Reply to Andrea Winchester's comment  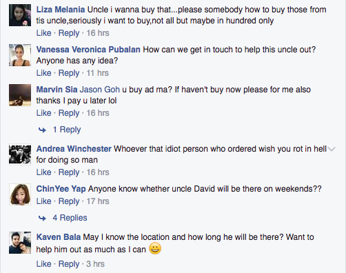coord(69,172)
